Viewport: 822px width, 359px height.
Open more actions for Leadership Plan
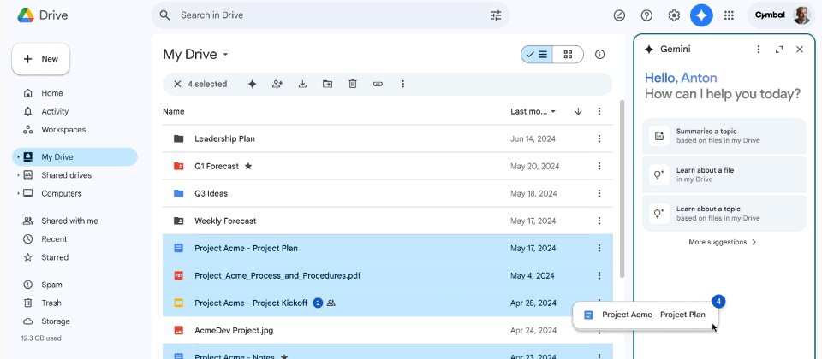(x=599, y=138)
